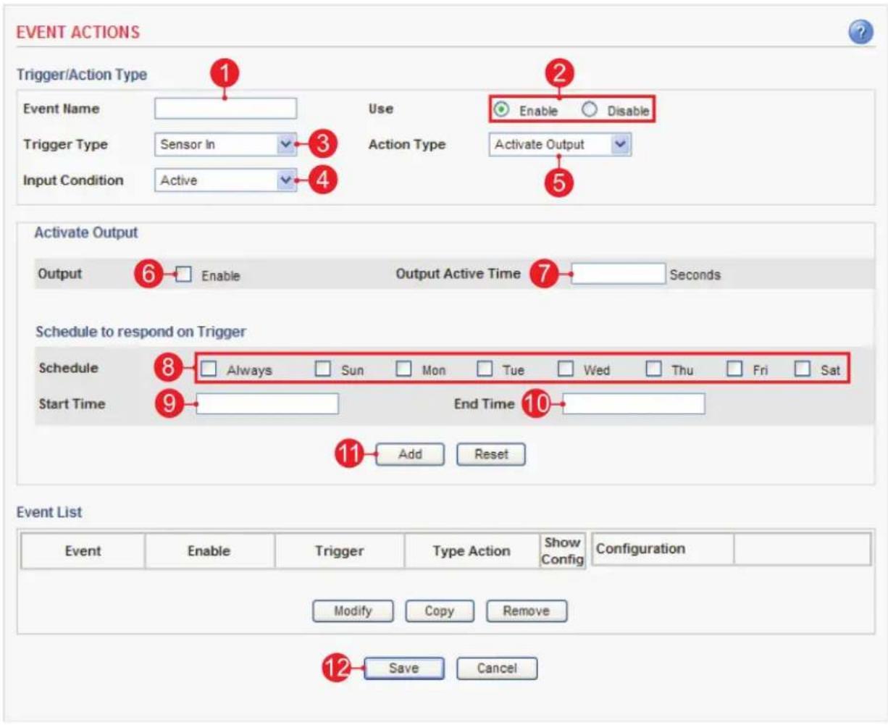
Task: Click the Remove button
Action: click(x=527, y=611)
